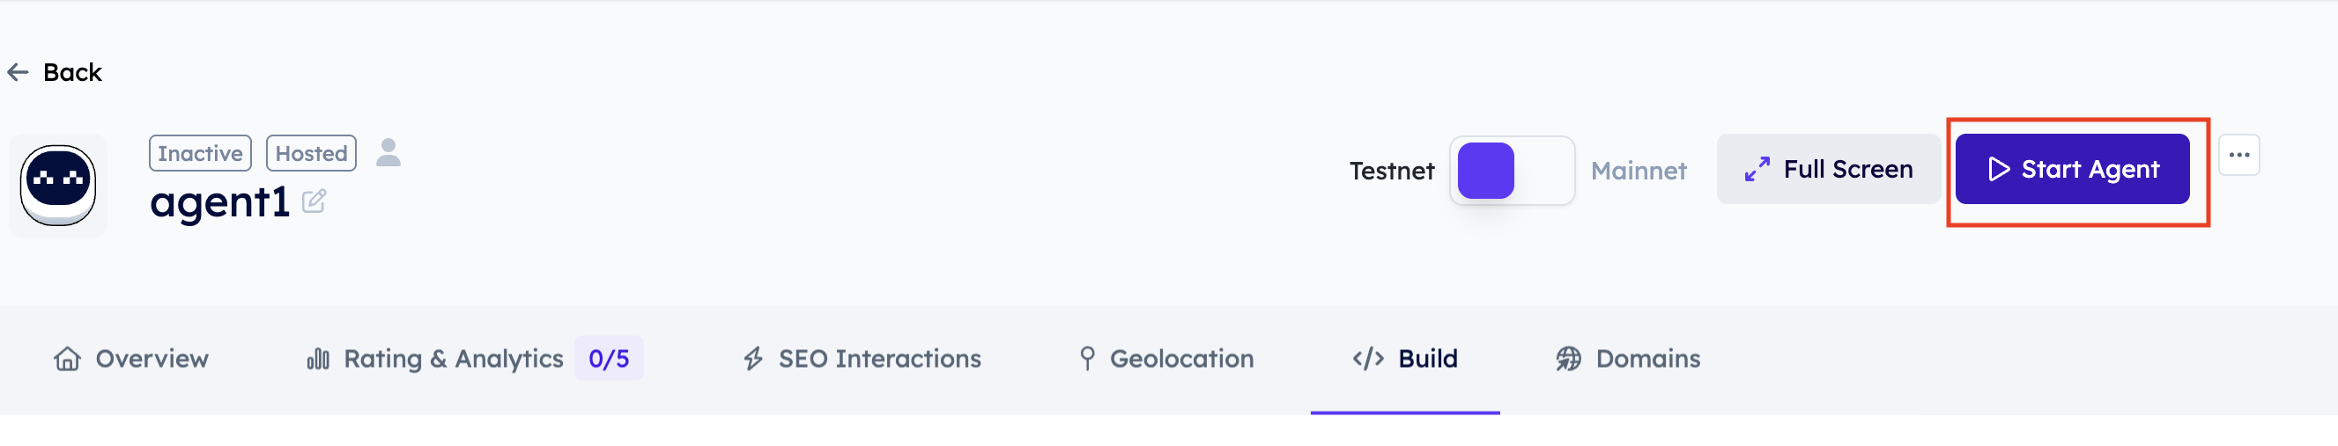Click the Back link text

72,72
